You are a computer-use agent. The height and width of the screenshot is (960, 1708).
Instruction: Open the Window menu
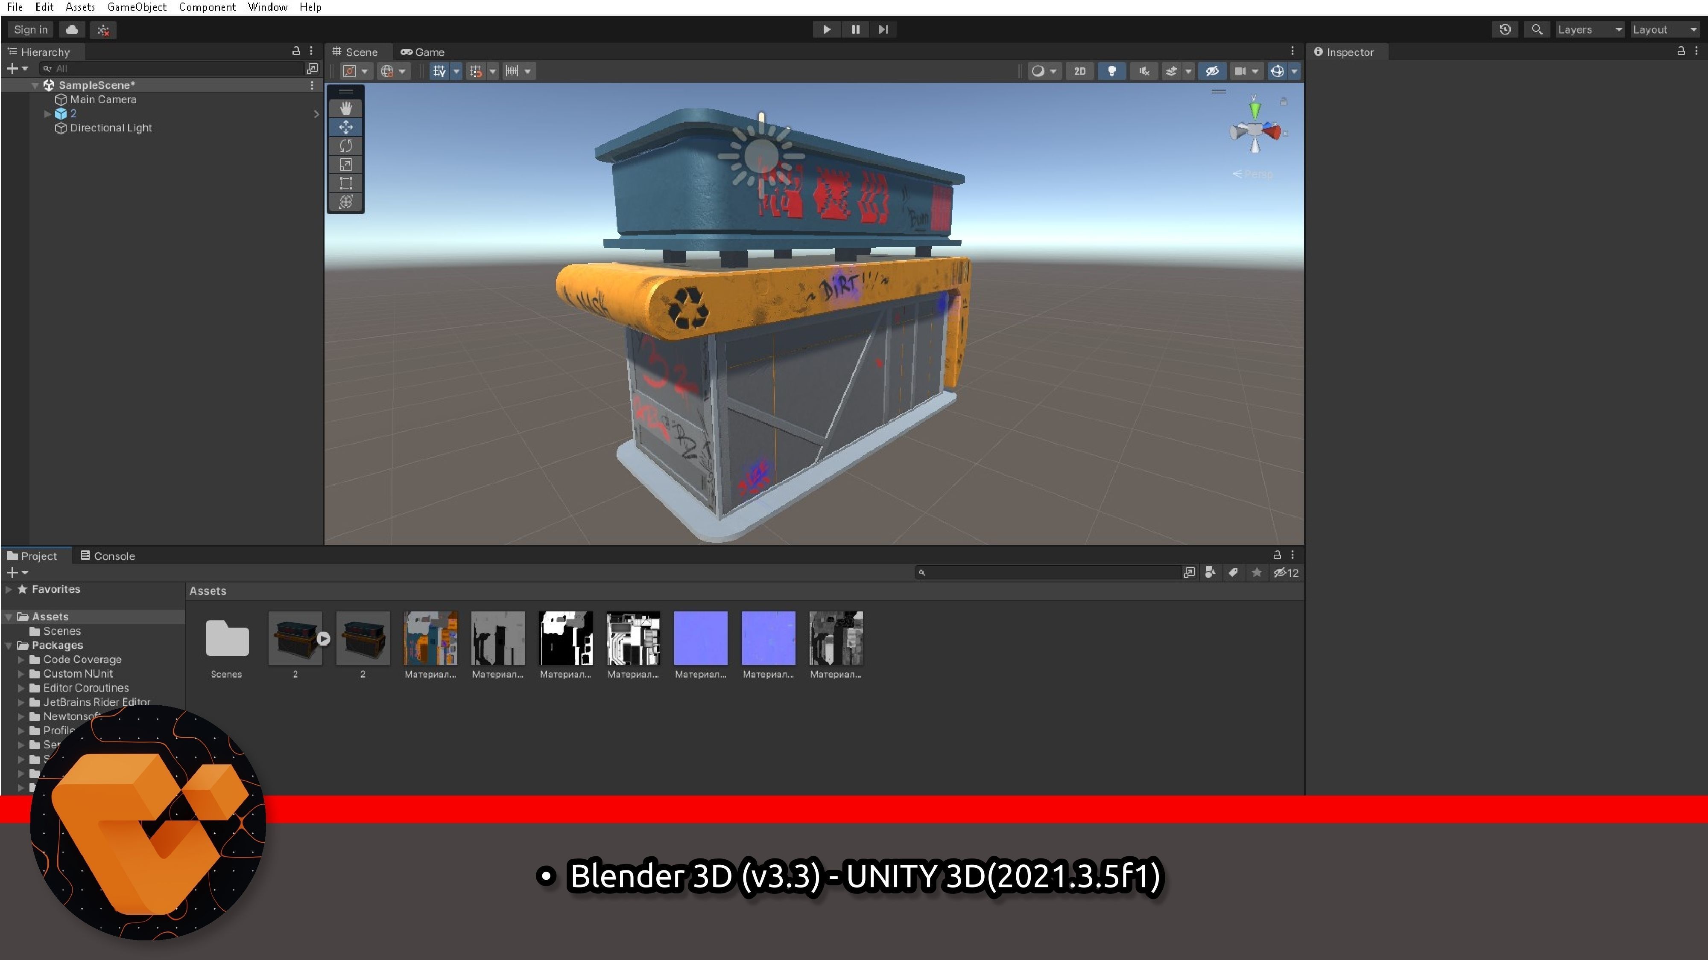[x=267, y=7]
